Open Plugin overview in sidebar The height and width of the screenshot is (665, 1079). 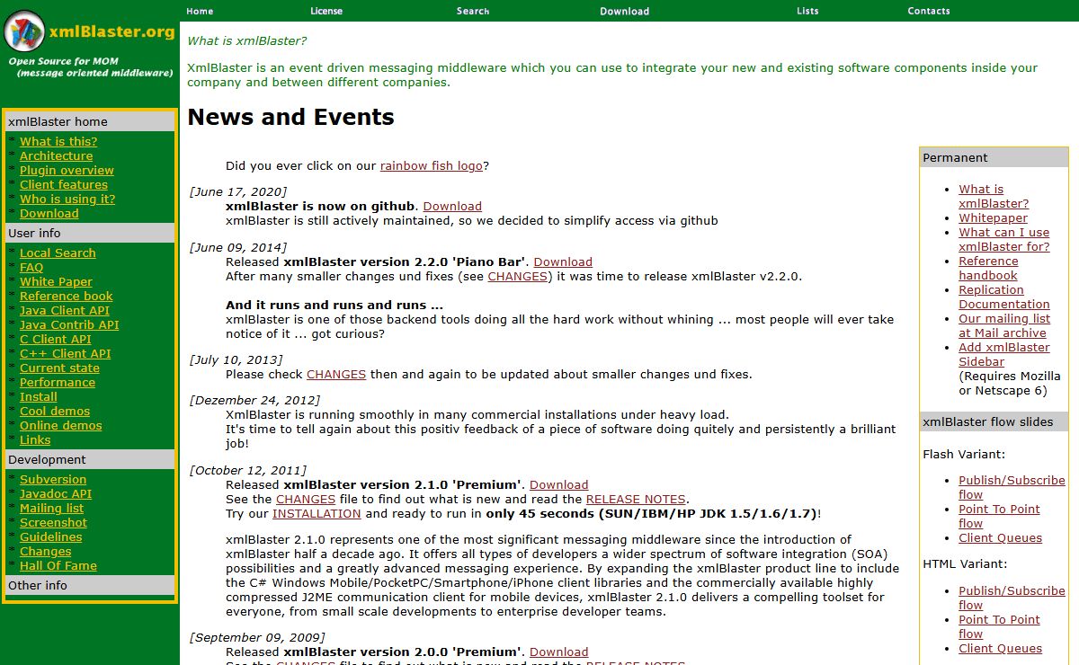[67, 170]
